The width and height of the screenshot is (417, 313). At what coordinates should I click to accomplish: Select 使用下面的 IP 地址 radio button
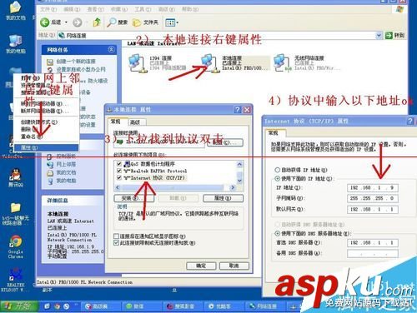coord(277,178)
